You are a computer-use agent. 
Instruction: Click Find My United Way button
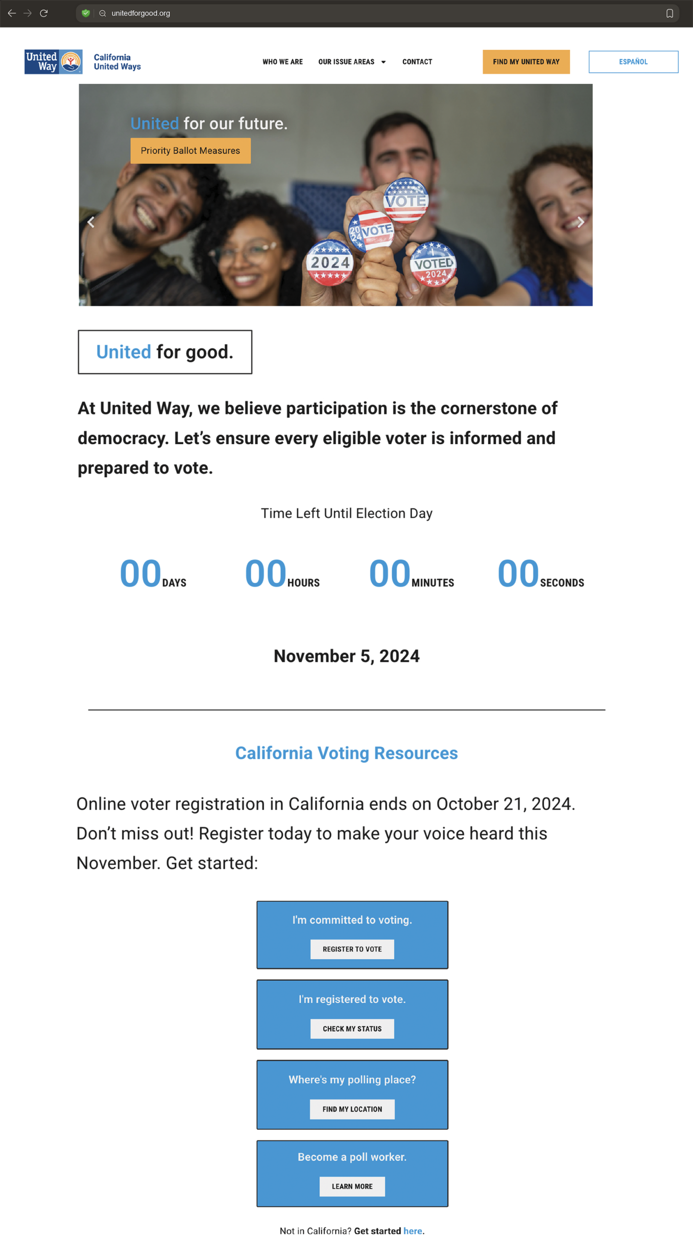tap(526, 62)
